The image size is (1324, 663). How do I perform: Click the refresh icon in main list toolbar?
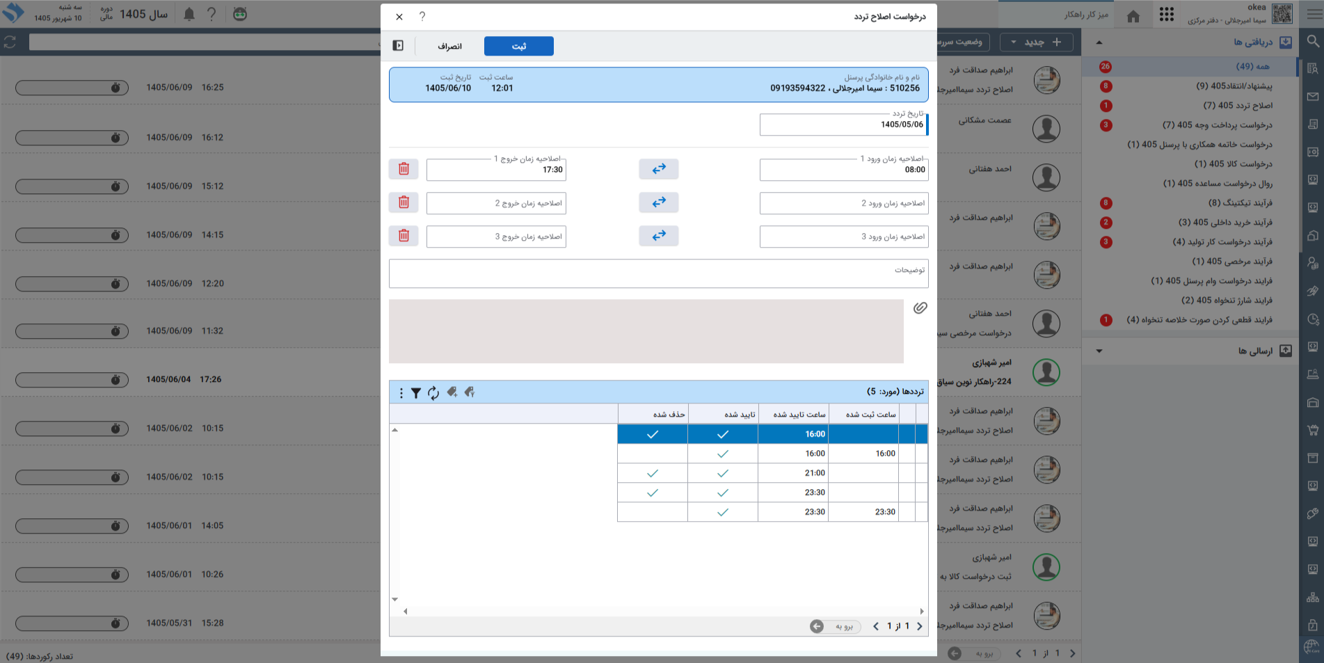10,42
